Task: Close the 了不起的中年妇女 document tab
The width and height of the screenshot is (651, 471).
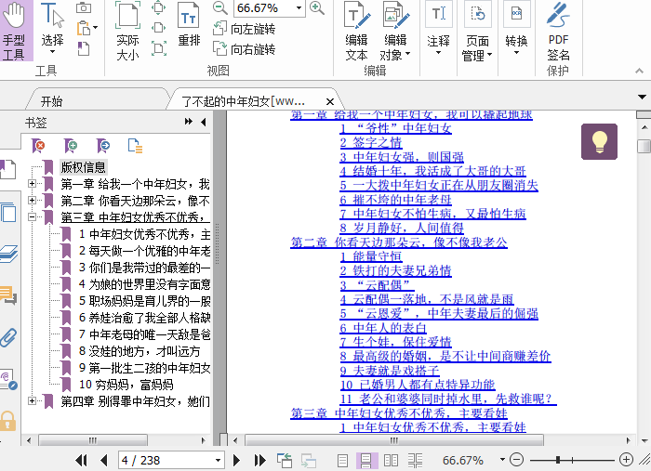Action: tap(330, 101)
